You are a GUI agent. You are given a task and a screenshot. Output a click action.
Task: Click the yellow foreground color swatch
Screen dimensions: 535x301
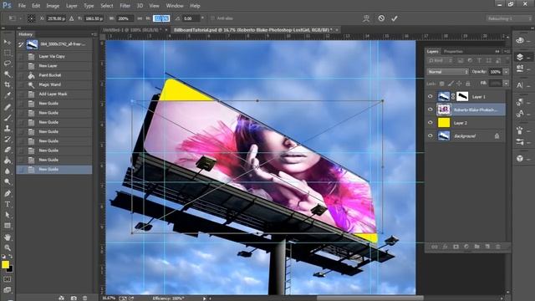point(5,264)
